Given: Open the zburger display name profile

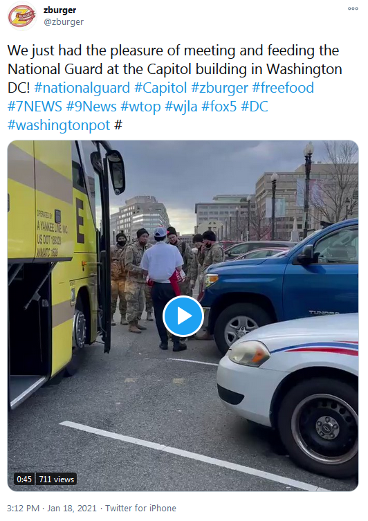Looking at the screenshot, I should tap(59, 10).
